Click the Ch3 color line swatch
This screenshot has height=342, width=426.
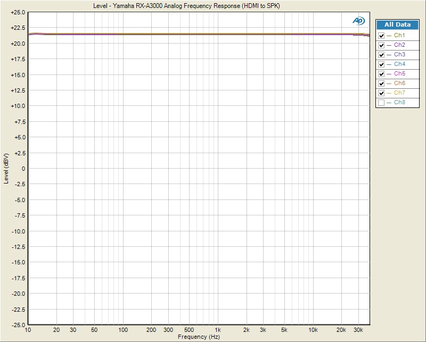[389, 55]
